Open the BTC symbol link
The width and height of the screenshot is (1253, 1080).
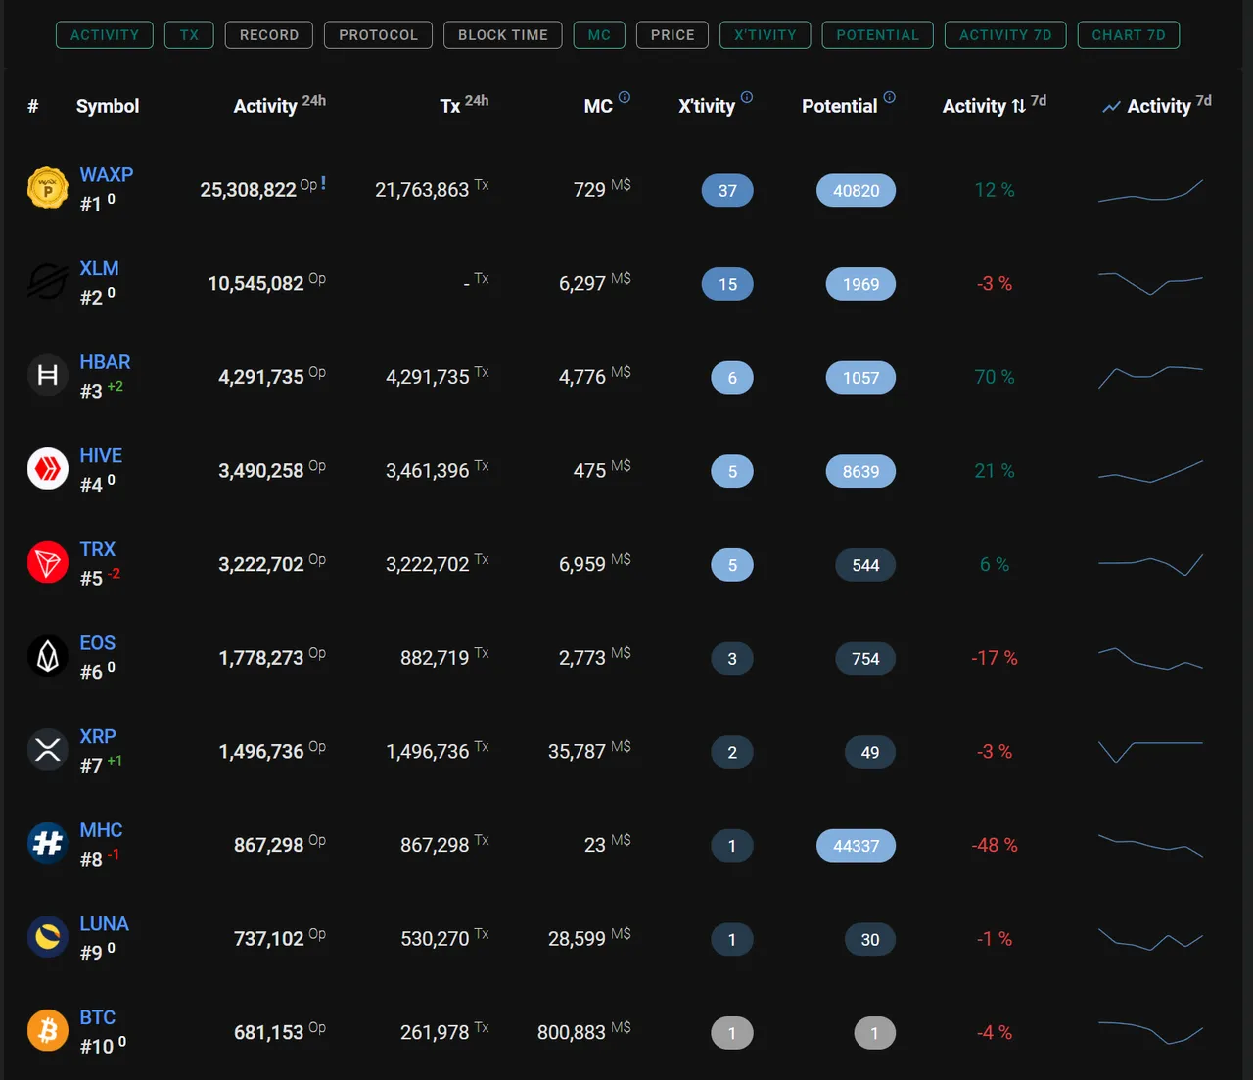[98, 1017]
